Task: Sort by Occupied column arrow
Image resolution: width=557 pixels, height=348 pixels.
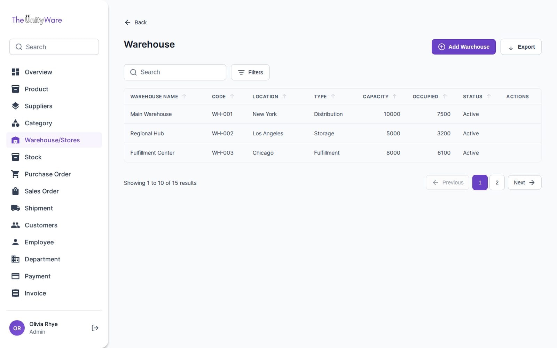Action: coord(445,96)
